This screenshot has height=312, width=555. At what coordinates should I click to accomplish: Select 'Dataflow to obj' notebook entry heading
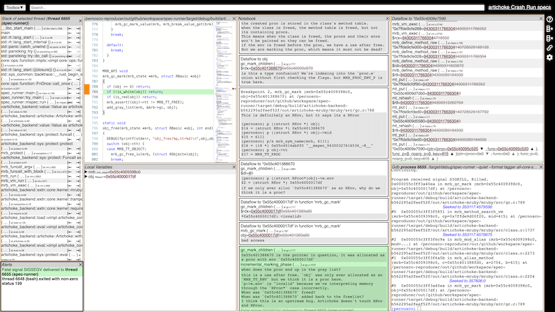coord(254,59)
